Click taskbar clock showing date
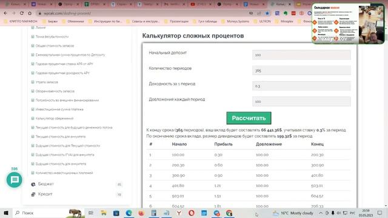The height and width of the screenshot is (218, 388). (366, 213)
